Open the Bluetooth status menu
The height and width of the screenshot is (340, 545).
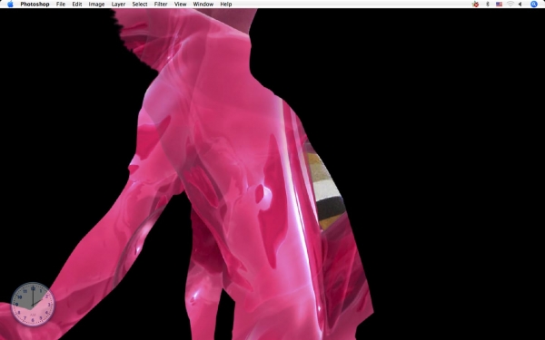tap(487, 5)
